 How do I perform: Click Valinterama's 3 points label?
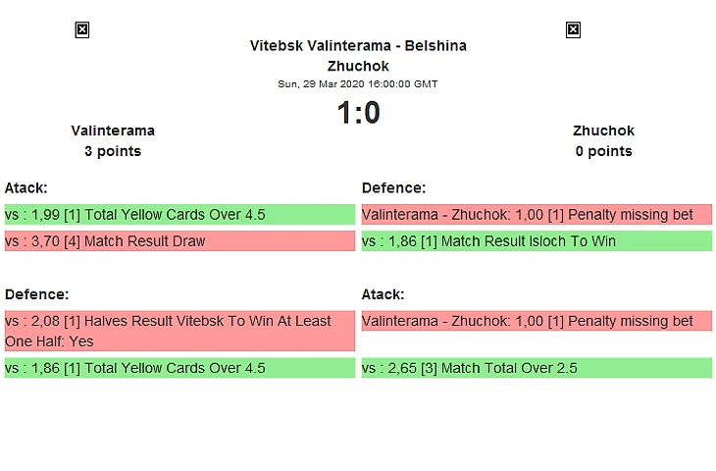click(x=113, y=151)
